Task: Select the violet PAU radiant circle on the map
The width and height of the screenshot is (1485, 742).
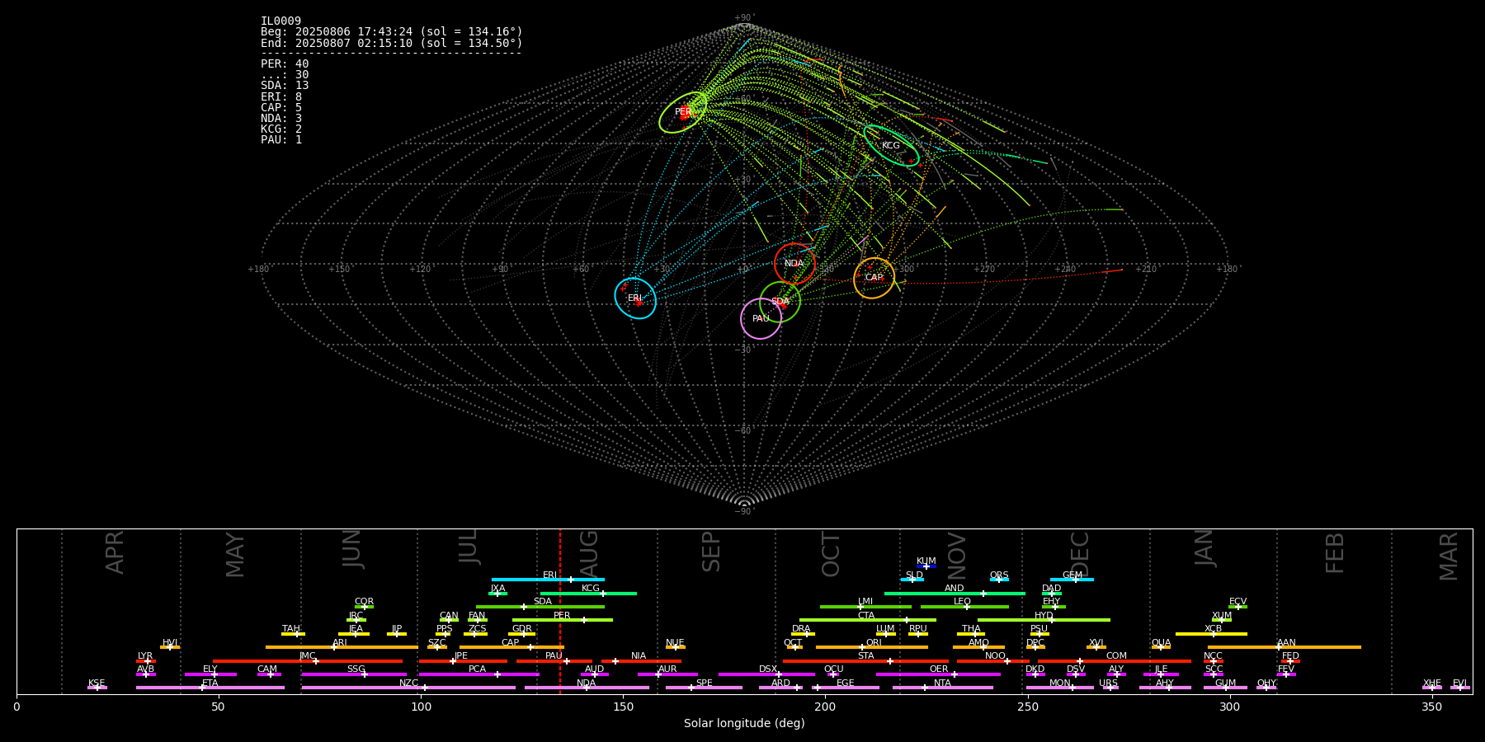Action: pos(761,318)
